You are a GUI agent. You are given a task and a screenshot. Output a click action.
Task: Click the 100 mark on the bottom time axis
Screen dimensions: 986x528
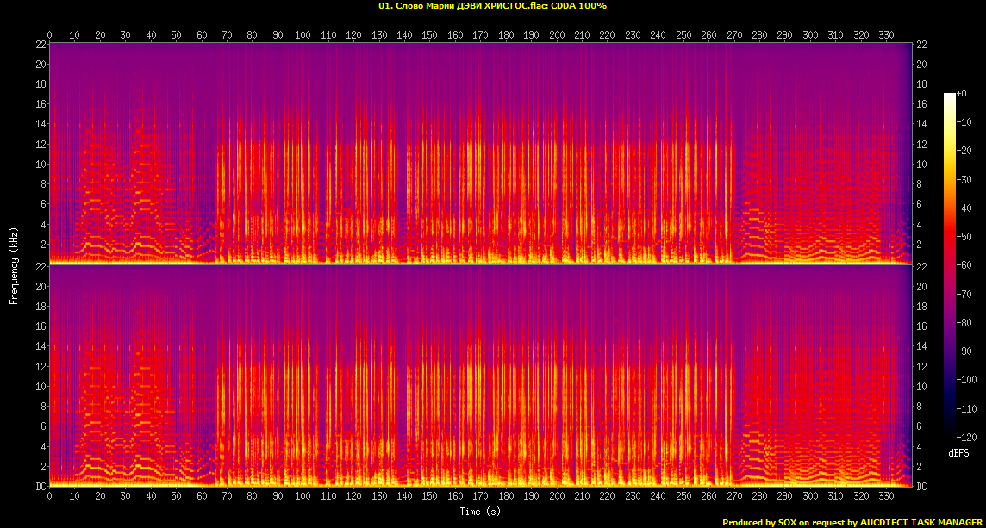click(303, 497)
